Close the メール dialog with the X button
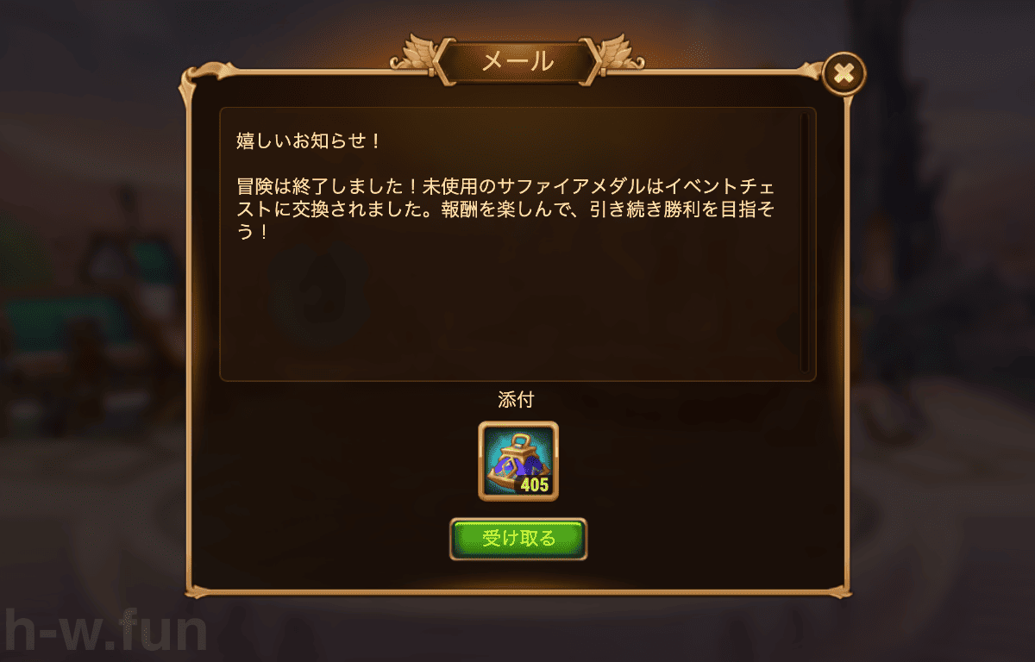Viewport: 1035px width, 662px height. [844, 75]
